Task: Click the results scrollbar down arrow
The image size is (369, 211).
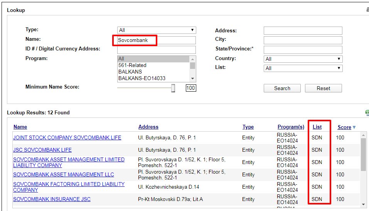Action: coord(363,204)
